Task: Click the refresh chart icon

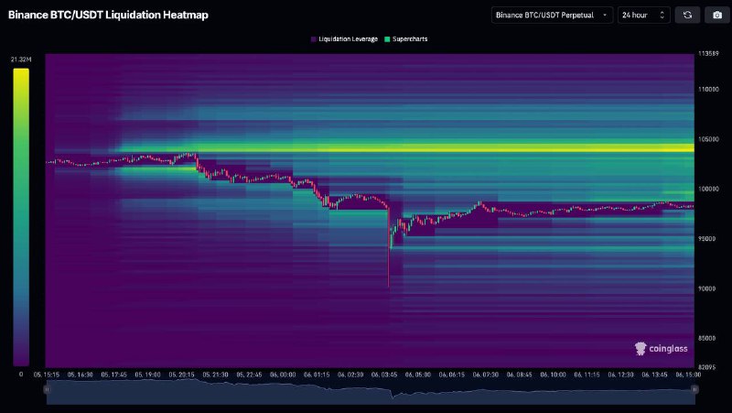Action: click(687, 15)
